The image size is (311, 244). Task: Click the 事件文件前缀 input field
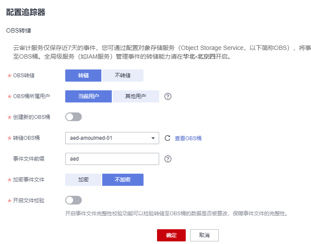pos(112,159)
